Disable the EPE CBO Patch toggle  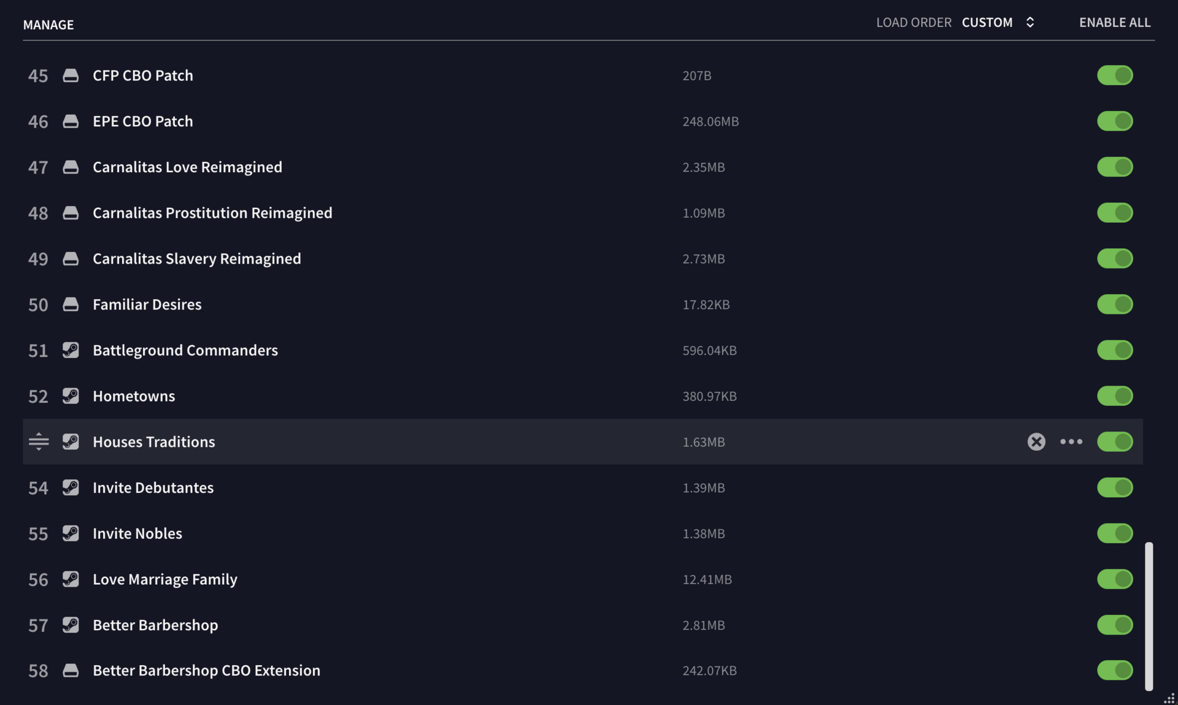coord(1115,121)
